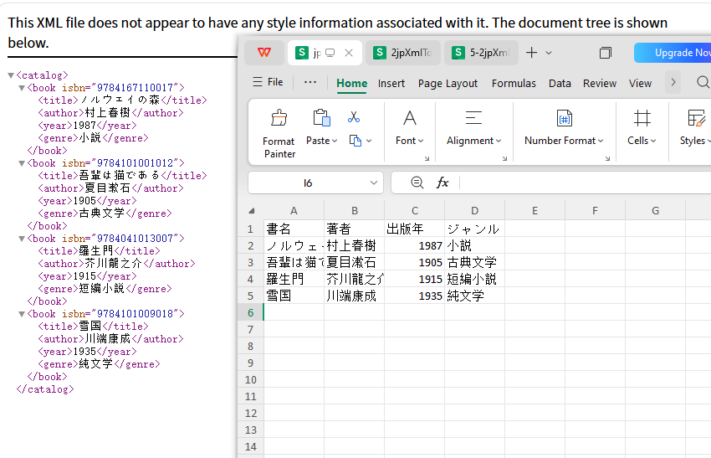Image resolution: width=711 pixels, height=458 pixels.
Task: Click the search magnifier icon
Action: (x=703, y=82)
